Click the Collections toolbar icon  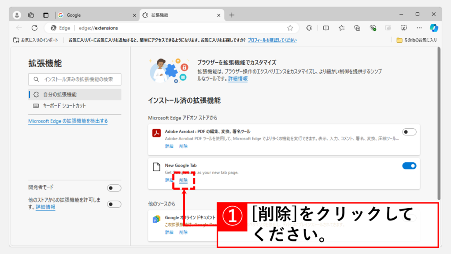[358, 28]
